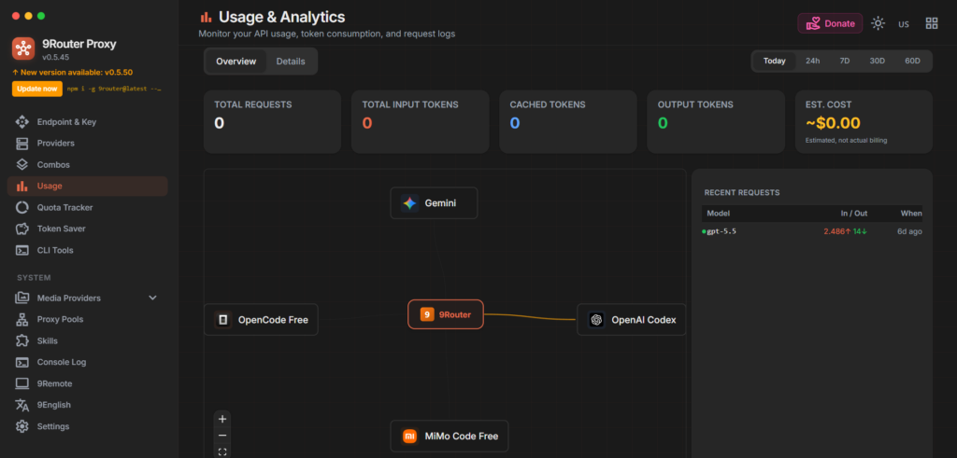This screenshot has width=957, height=458.
Task: Zoom out the graph with minus button
Action: pos(222,436)
